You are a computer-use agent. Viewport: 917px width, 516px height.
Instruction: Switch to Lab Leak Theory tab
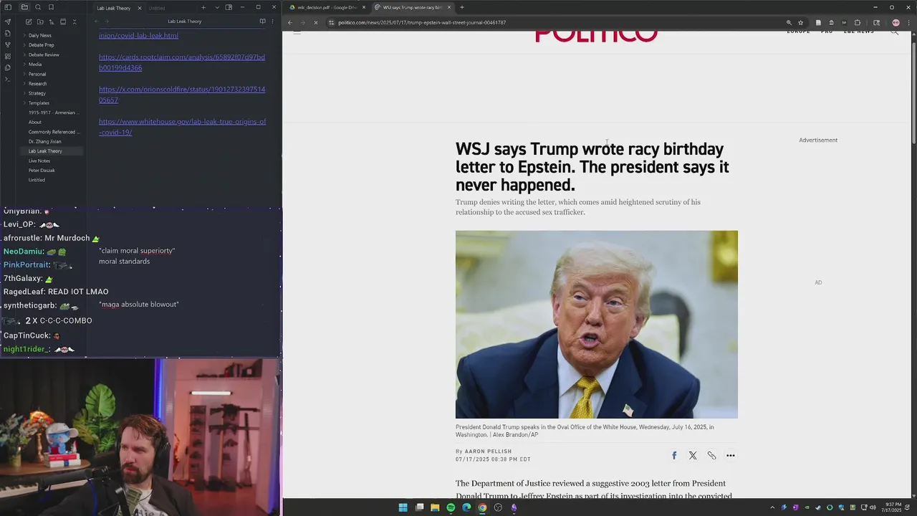(113, 8)
